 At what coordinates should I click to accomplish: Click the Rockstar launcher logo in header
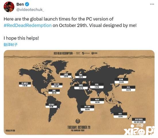[x=78, y=53]
